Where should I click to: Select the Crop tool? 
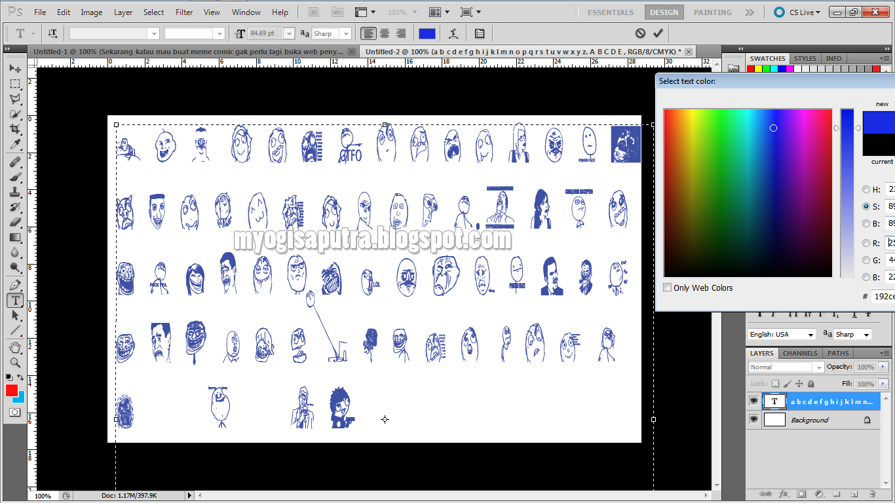14,129
